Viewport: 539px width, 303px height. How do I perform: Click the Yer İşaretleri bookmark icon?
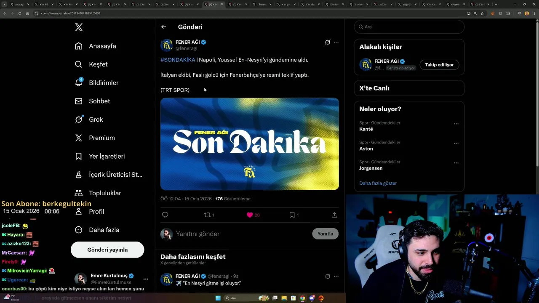tap(79, 156)
